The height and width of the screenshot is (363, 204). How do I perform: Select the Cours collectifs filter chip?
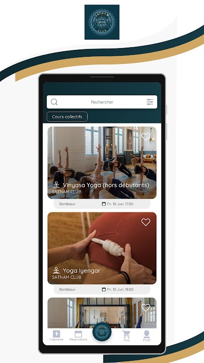click(x=67, y=117)
